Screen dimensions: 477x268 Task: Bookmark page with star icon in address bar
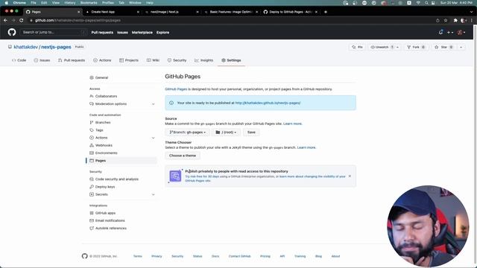(446, 20)
